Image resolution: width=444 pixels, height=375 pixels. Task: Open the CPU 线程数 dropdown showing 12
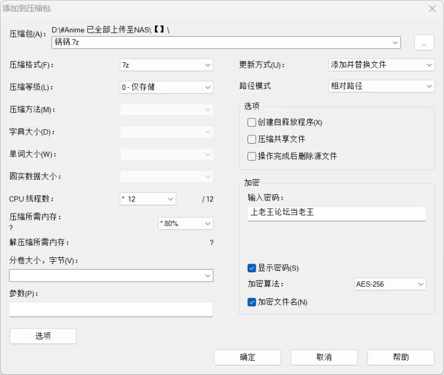click(148, 199)
